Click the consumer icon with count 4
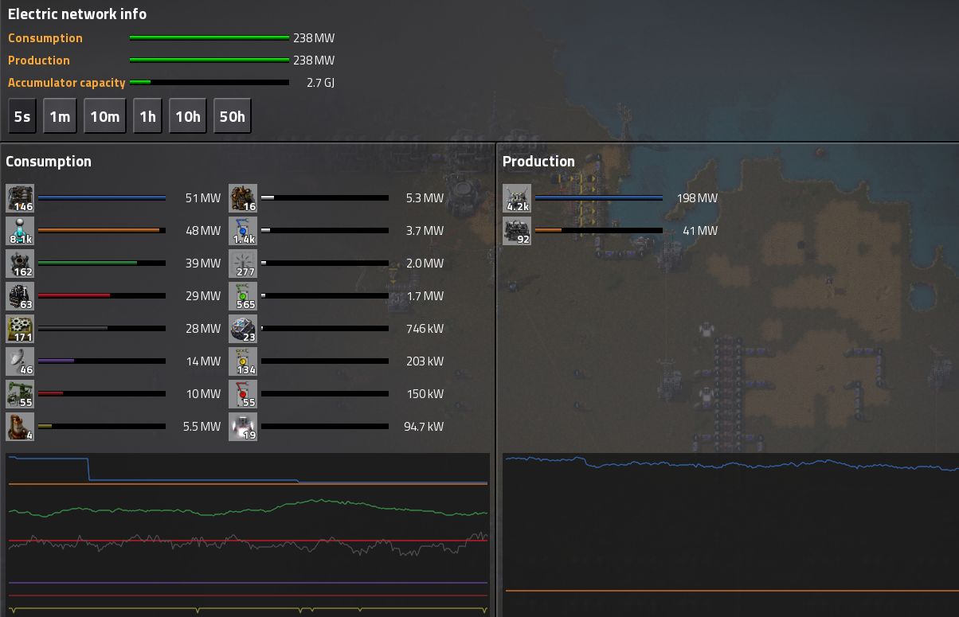Viewport: 959px width, 617px height. [20, 427]
